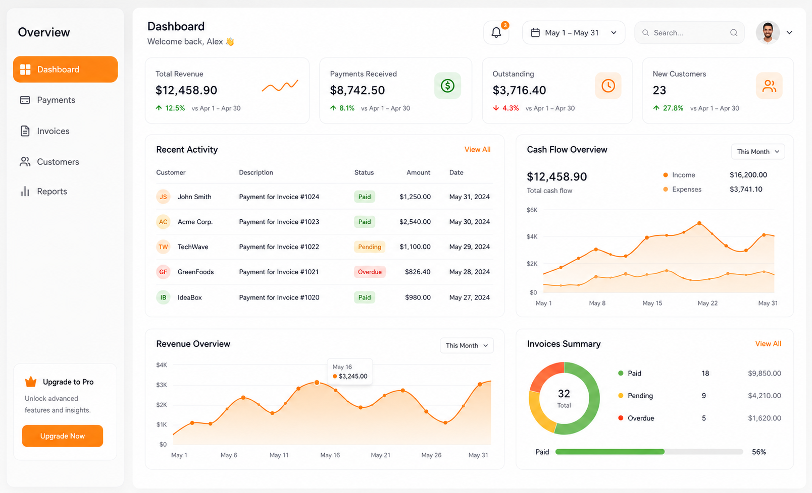Click the sparkline icon on Total Revenue card
Viewport: 812px width, 493px height.
280,86
